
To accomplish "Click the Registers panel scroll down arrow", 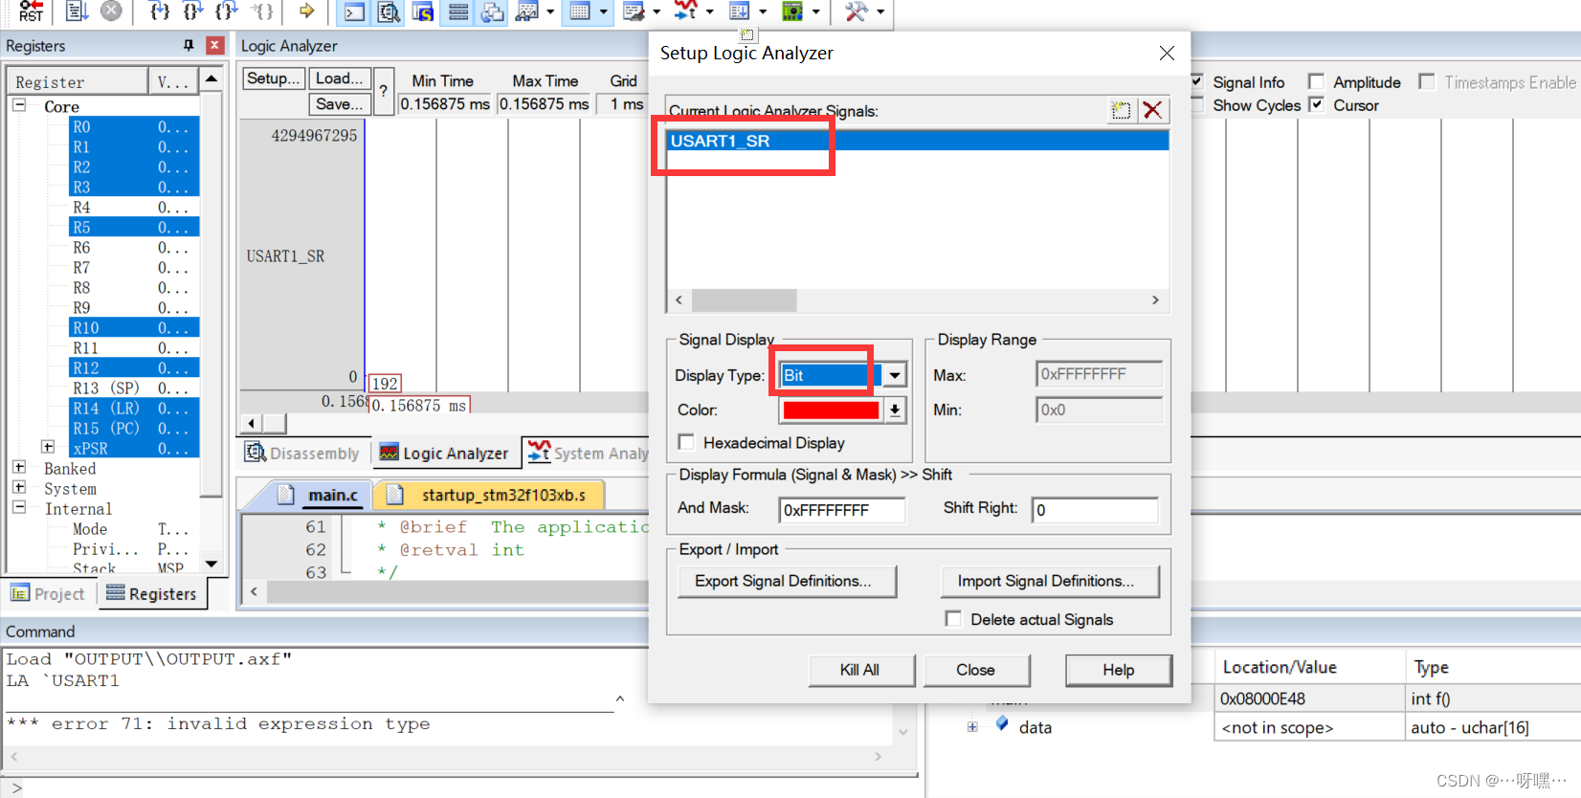I will point(212,565).
